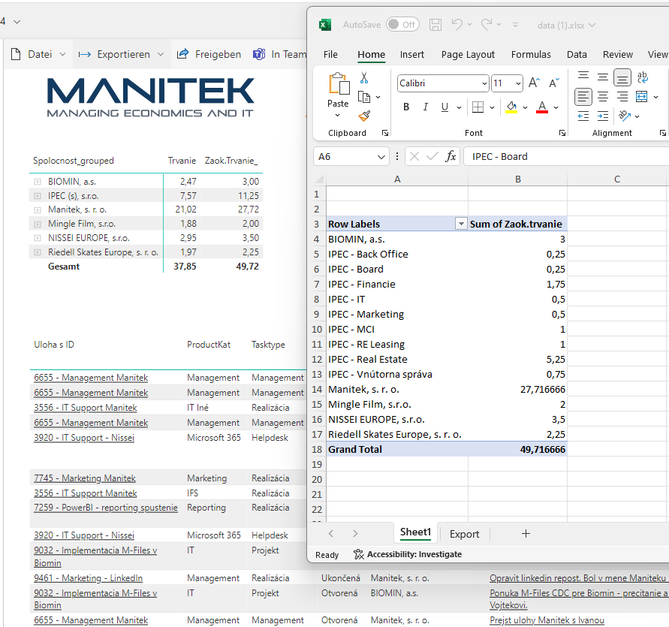Open the Calibri font name dropdown

[x=484, y=83]
